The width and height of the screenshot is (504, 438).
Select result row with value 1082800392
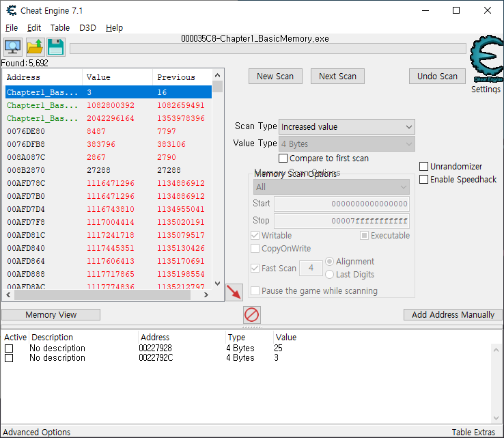click(109, 105)
